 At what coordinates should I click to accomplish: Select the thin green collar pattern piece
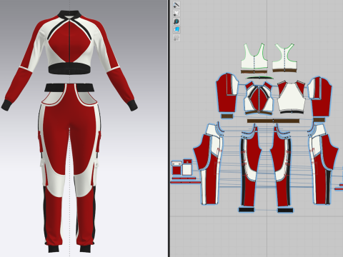[259, 78]
